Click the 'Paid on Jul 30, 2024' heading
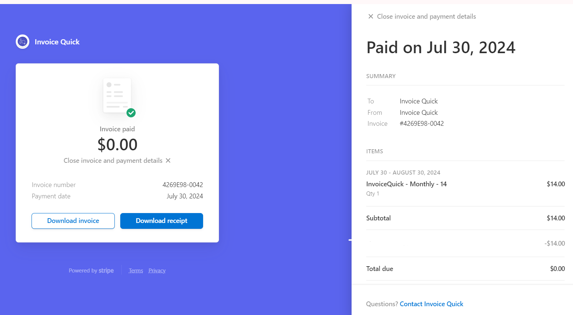The image size is (573, 315). (441, 48)
